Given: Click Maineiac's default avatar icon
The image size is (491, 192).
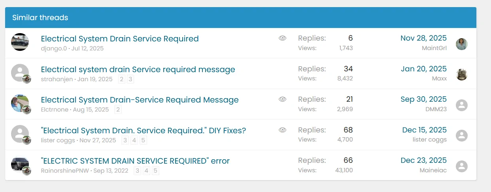Looking at the screenshot, I should click(462, 166).
